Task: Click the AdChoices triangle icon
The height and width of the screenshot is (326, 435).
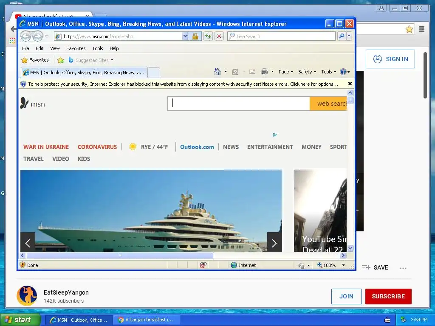Action: click(275, 135)
